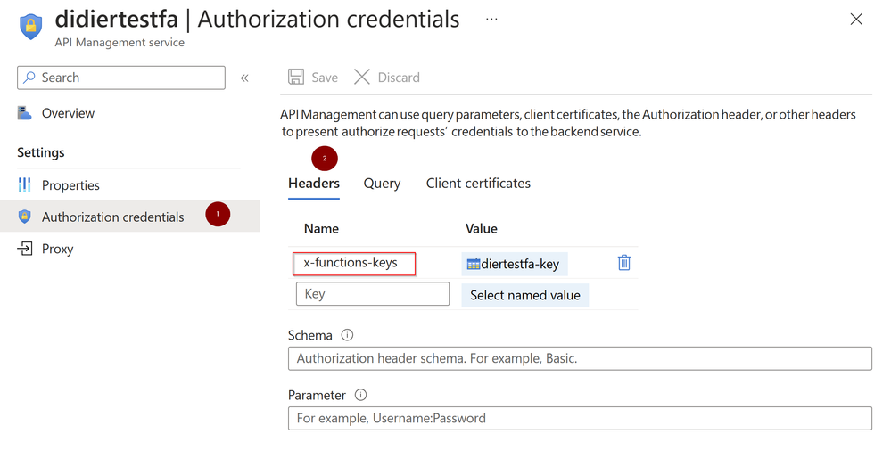Open the Select named value dropdown
891x450 pixels.
click(x=525, y=295)
